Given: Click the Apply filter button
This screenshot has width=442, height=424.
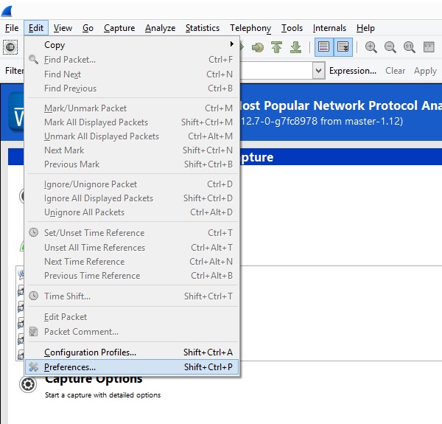Looking at the screenshot, I should point(425,71).
